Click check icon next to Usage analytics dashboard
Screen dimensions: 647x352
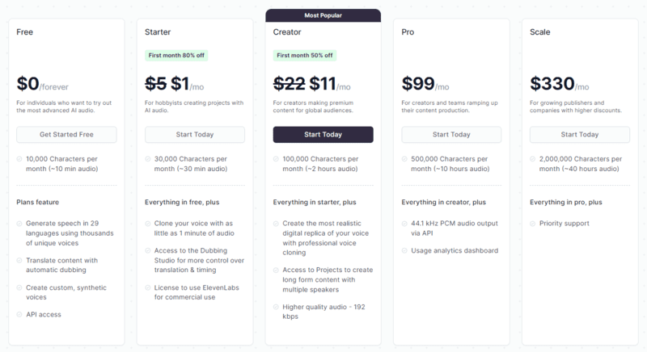(404, 251)
